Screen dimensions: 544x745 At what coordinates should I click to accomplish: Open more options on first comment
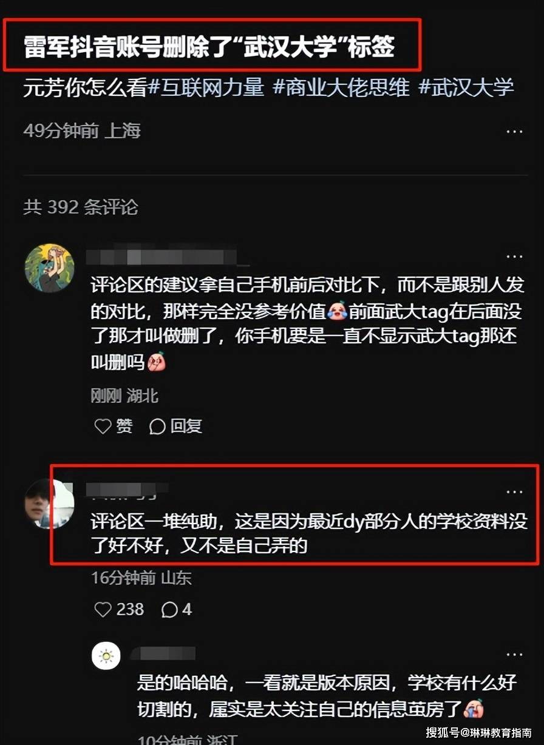pyautogui.click(x=514, y=257)
